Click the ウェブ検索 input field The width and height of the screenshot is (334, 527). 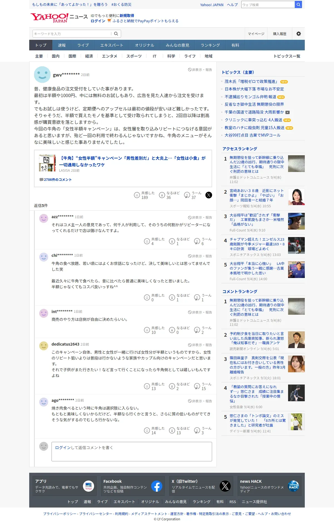[268, 5]
